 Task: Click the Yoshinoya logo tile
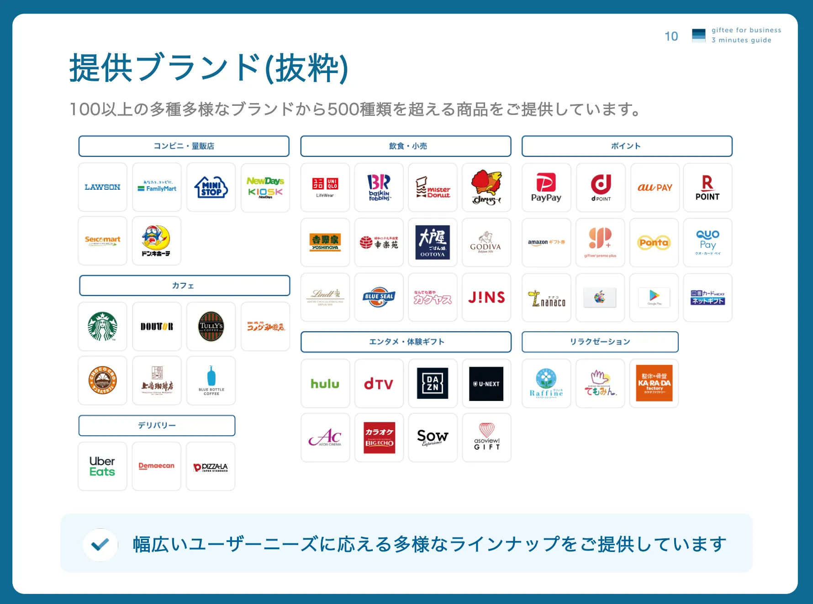(x=325, y=242)
